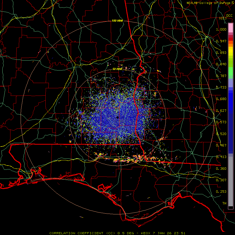Click the 0.840 legend value

click(221, 64)
